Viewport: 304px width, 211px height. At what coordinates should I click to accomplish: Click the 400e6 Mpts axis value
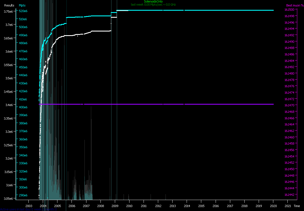pos(23,107)
